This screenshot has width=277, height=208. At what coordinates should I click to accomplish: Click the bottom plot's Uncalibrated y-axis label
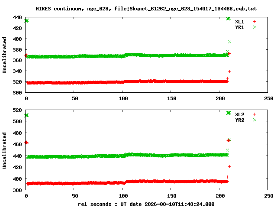pos(4,150)
